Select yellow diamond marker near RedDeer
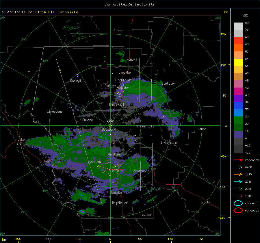Screen dimensions: 260x243 pyautogui.click(x=119, y=94)
